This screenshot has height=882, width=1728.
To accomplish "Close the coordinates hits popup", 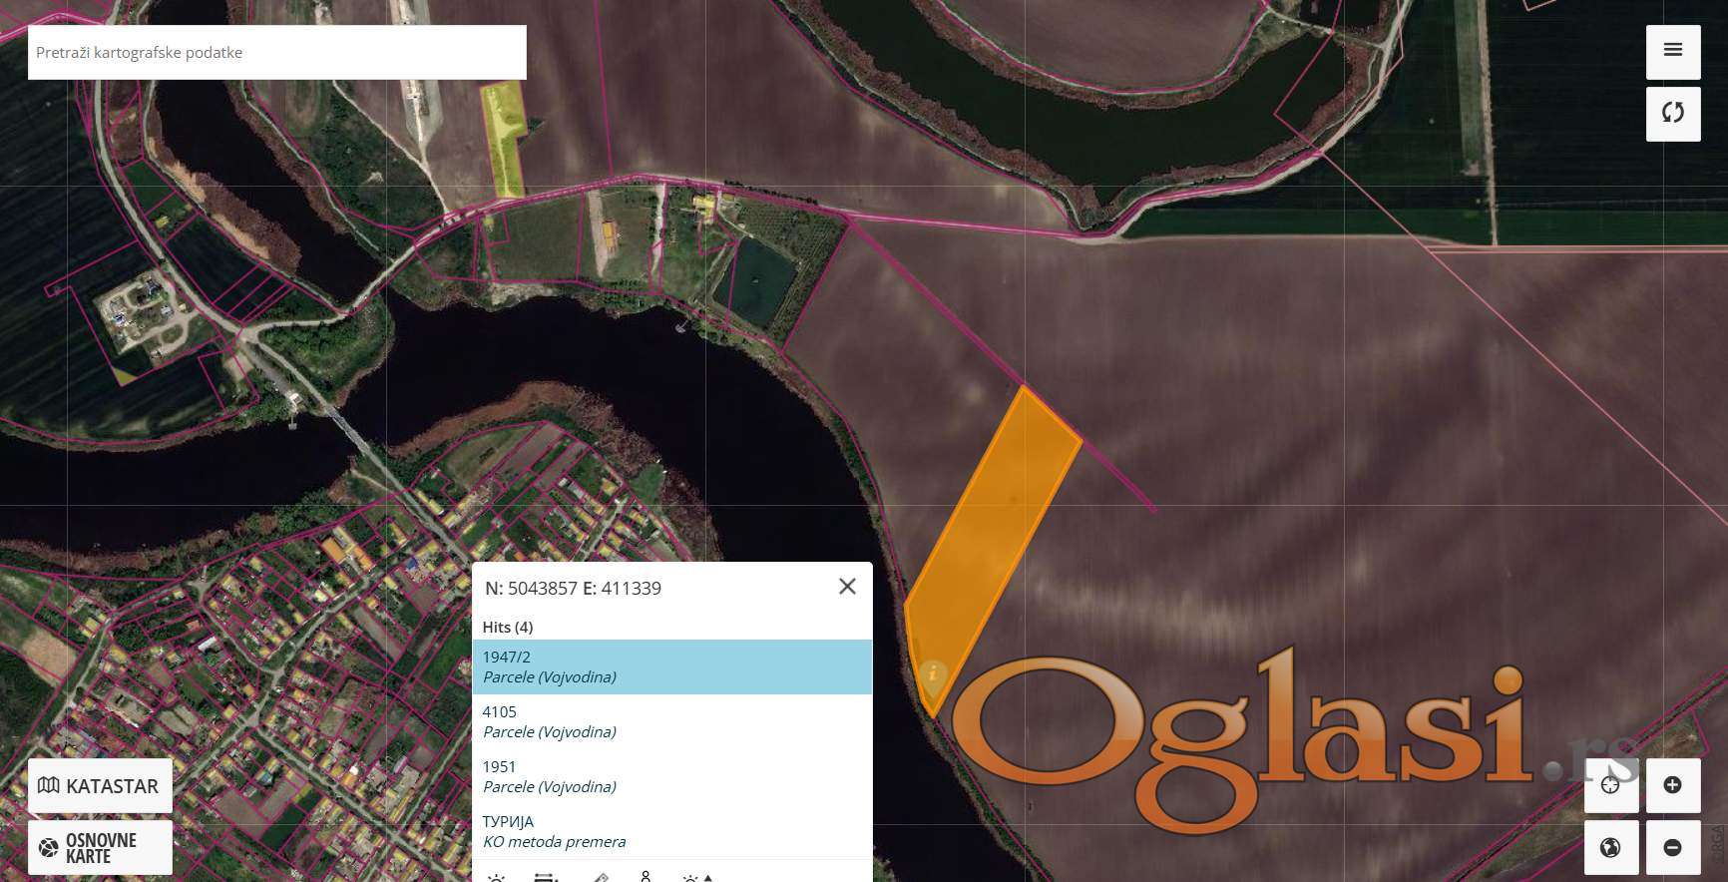I will 847,587.
